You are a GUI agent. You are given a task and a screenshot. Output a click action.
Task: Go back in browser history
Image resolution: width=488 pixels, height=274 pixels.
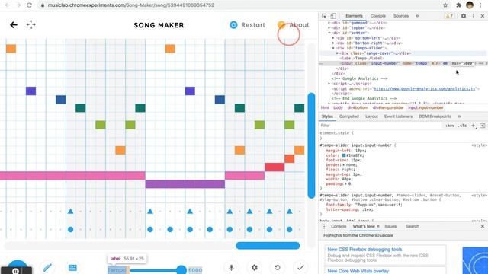8,5
